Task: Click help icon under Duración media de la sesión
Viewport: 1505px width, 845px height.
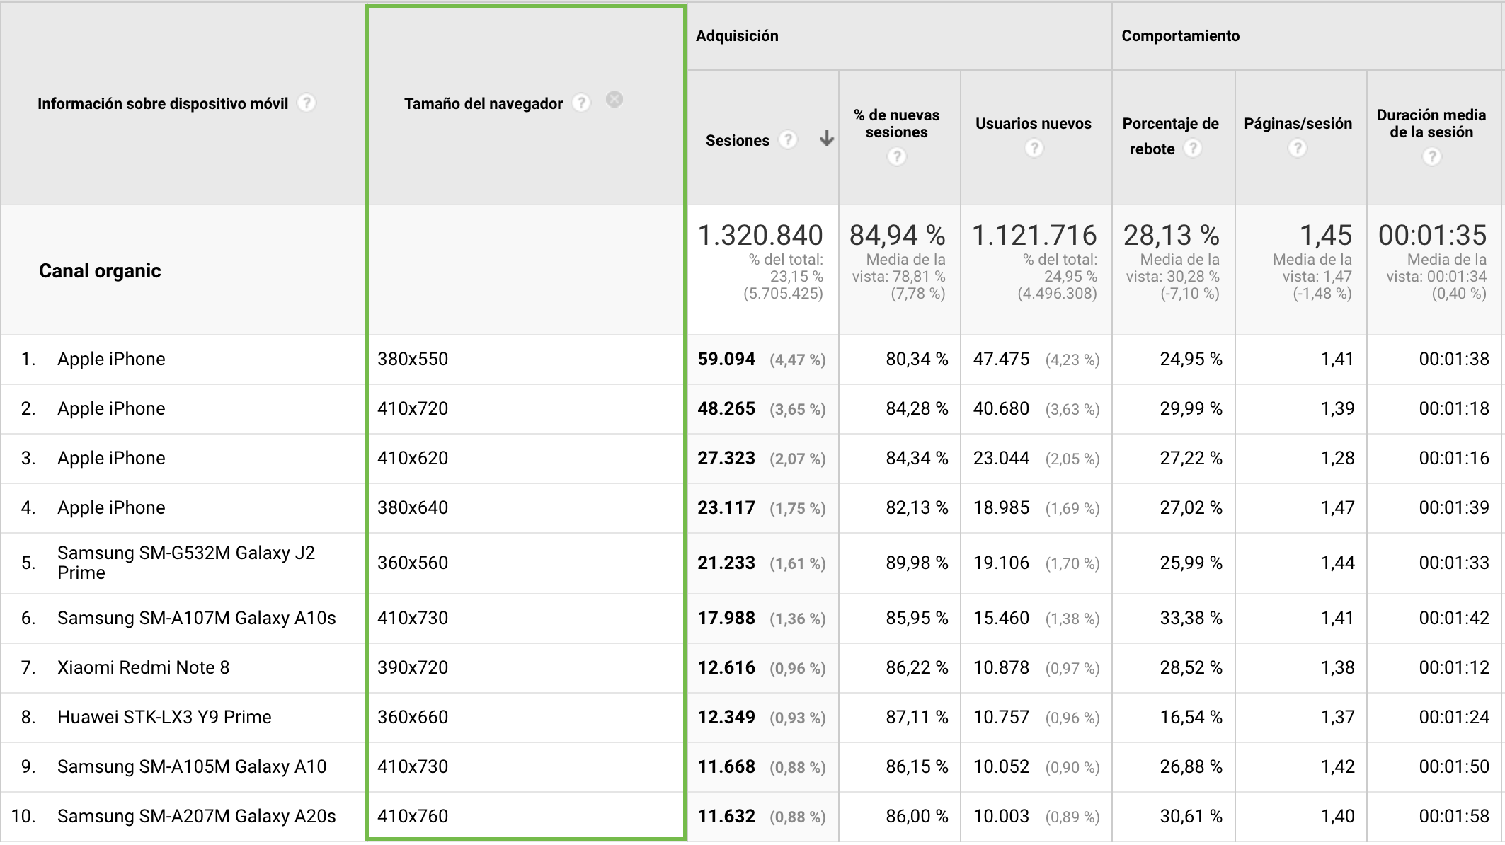Action: (1431, 156)
